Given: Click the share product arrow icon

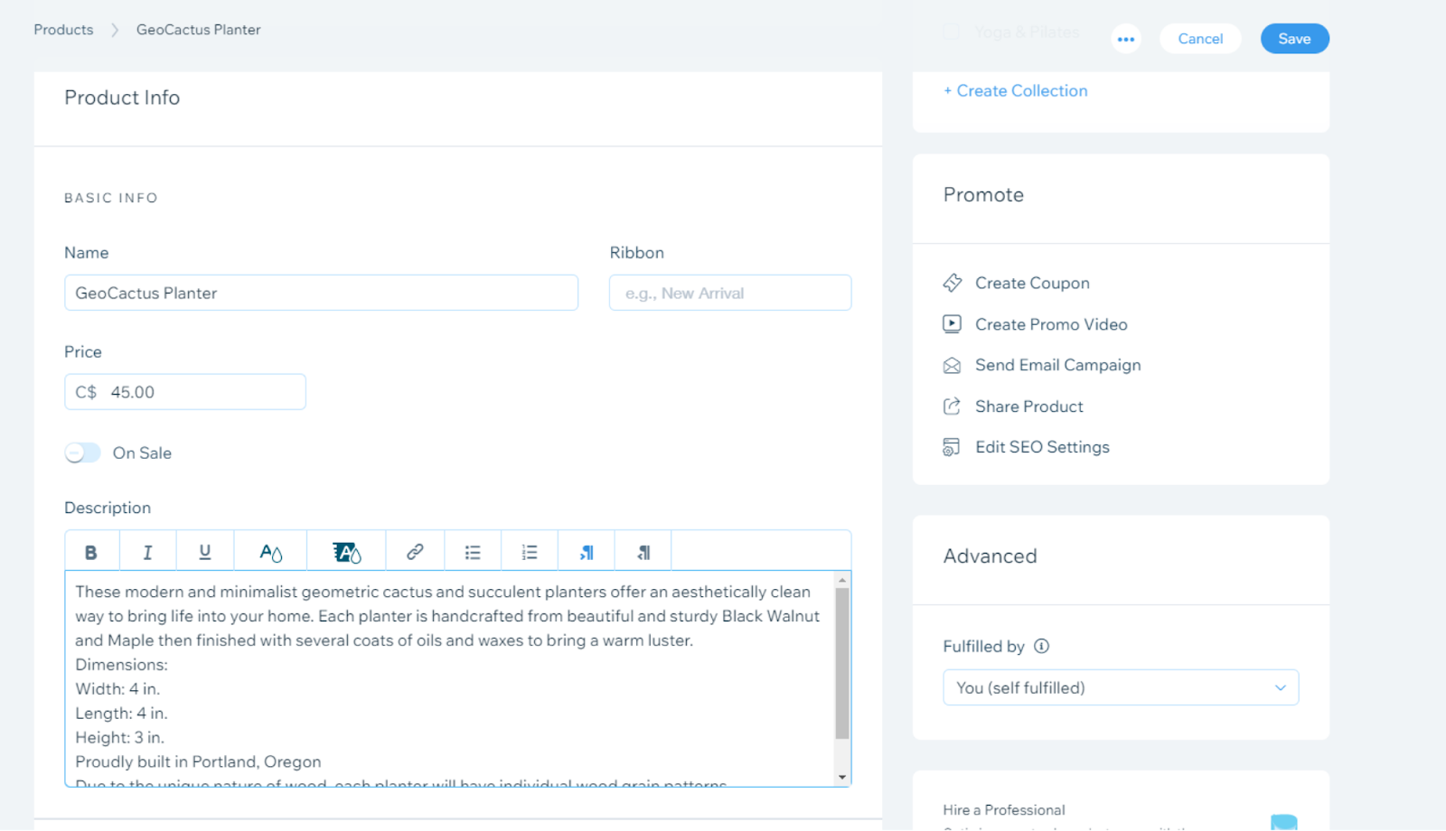Looking at the screenshot, I should click(x=953, y=406).
